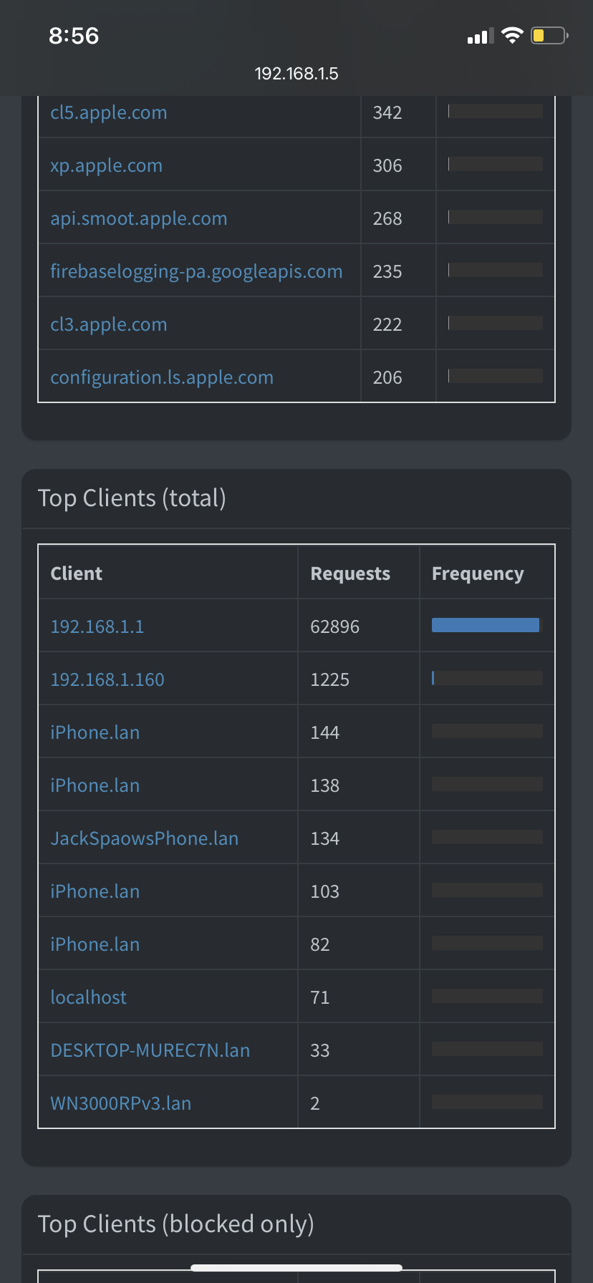Tap the 192.168.1.5 address bar

pyautogui.click(x=296, y=74)
